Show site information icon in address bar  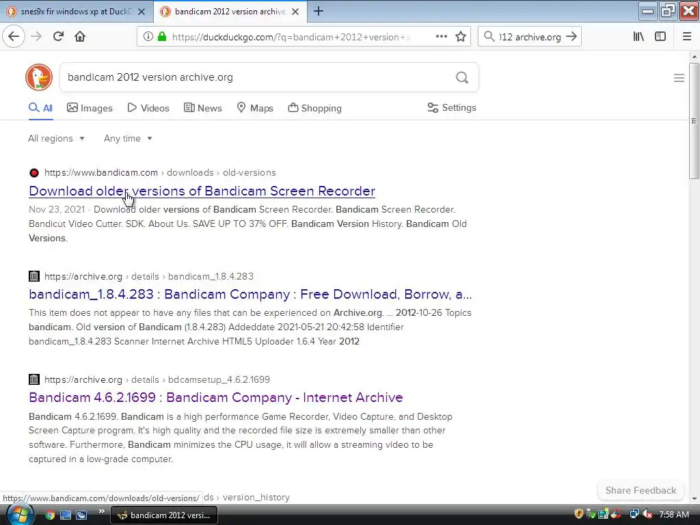click(148, 37)
